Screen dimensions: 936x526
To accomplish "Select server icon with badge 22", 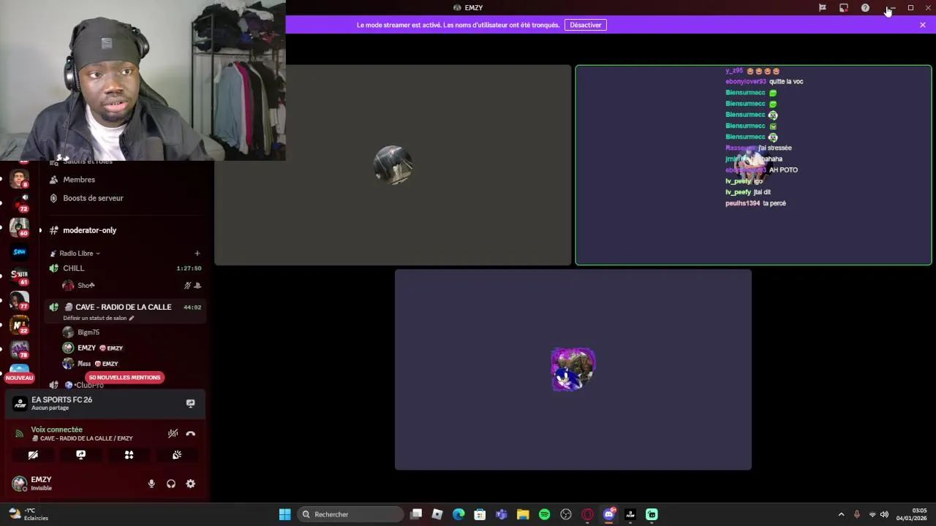I will pyautogui.click(x=20, y=324).
